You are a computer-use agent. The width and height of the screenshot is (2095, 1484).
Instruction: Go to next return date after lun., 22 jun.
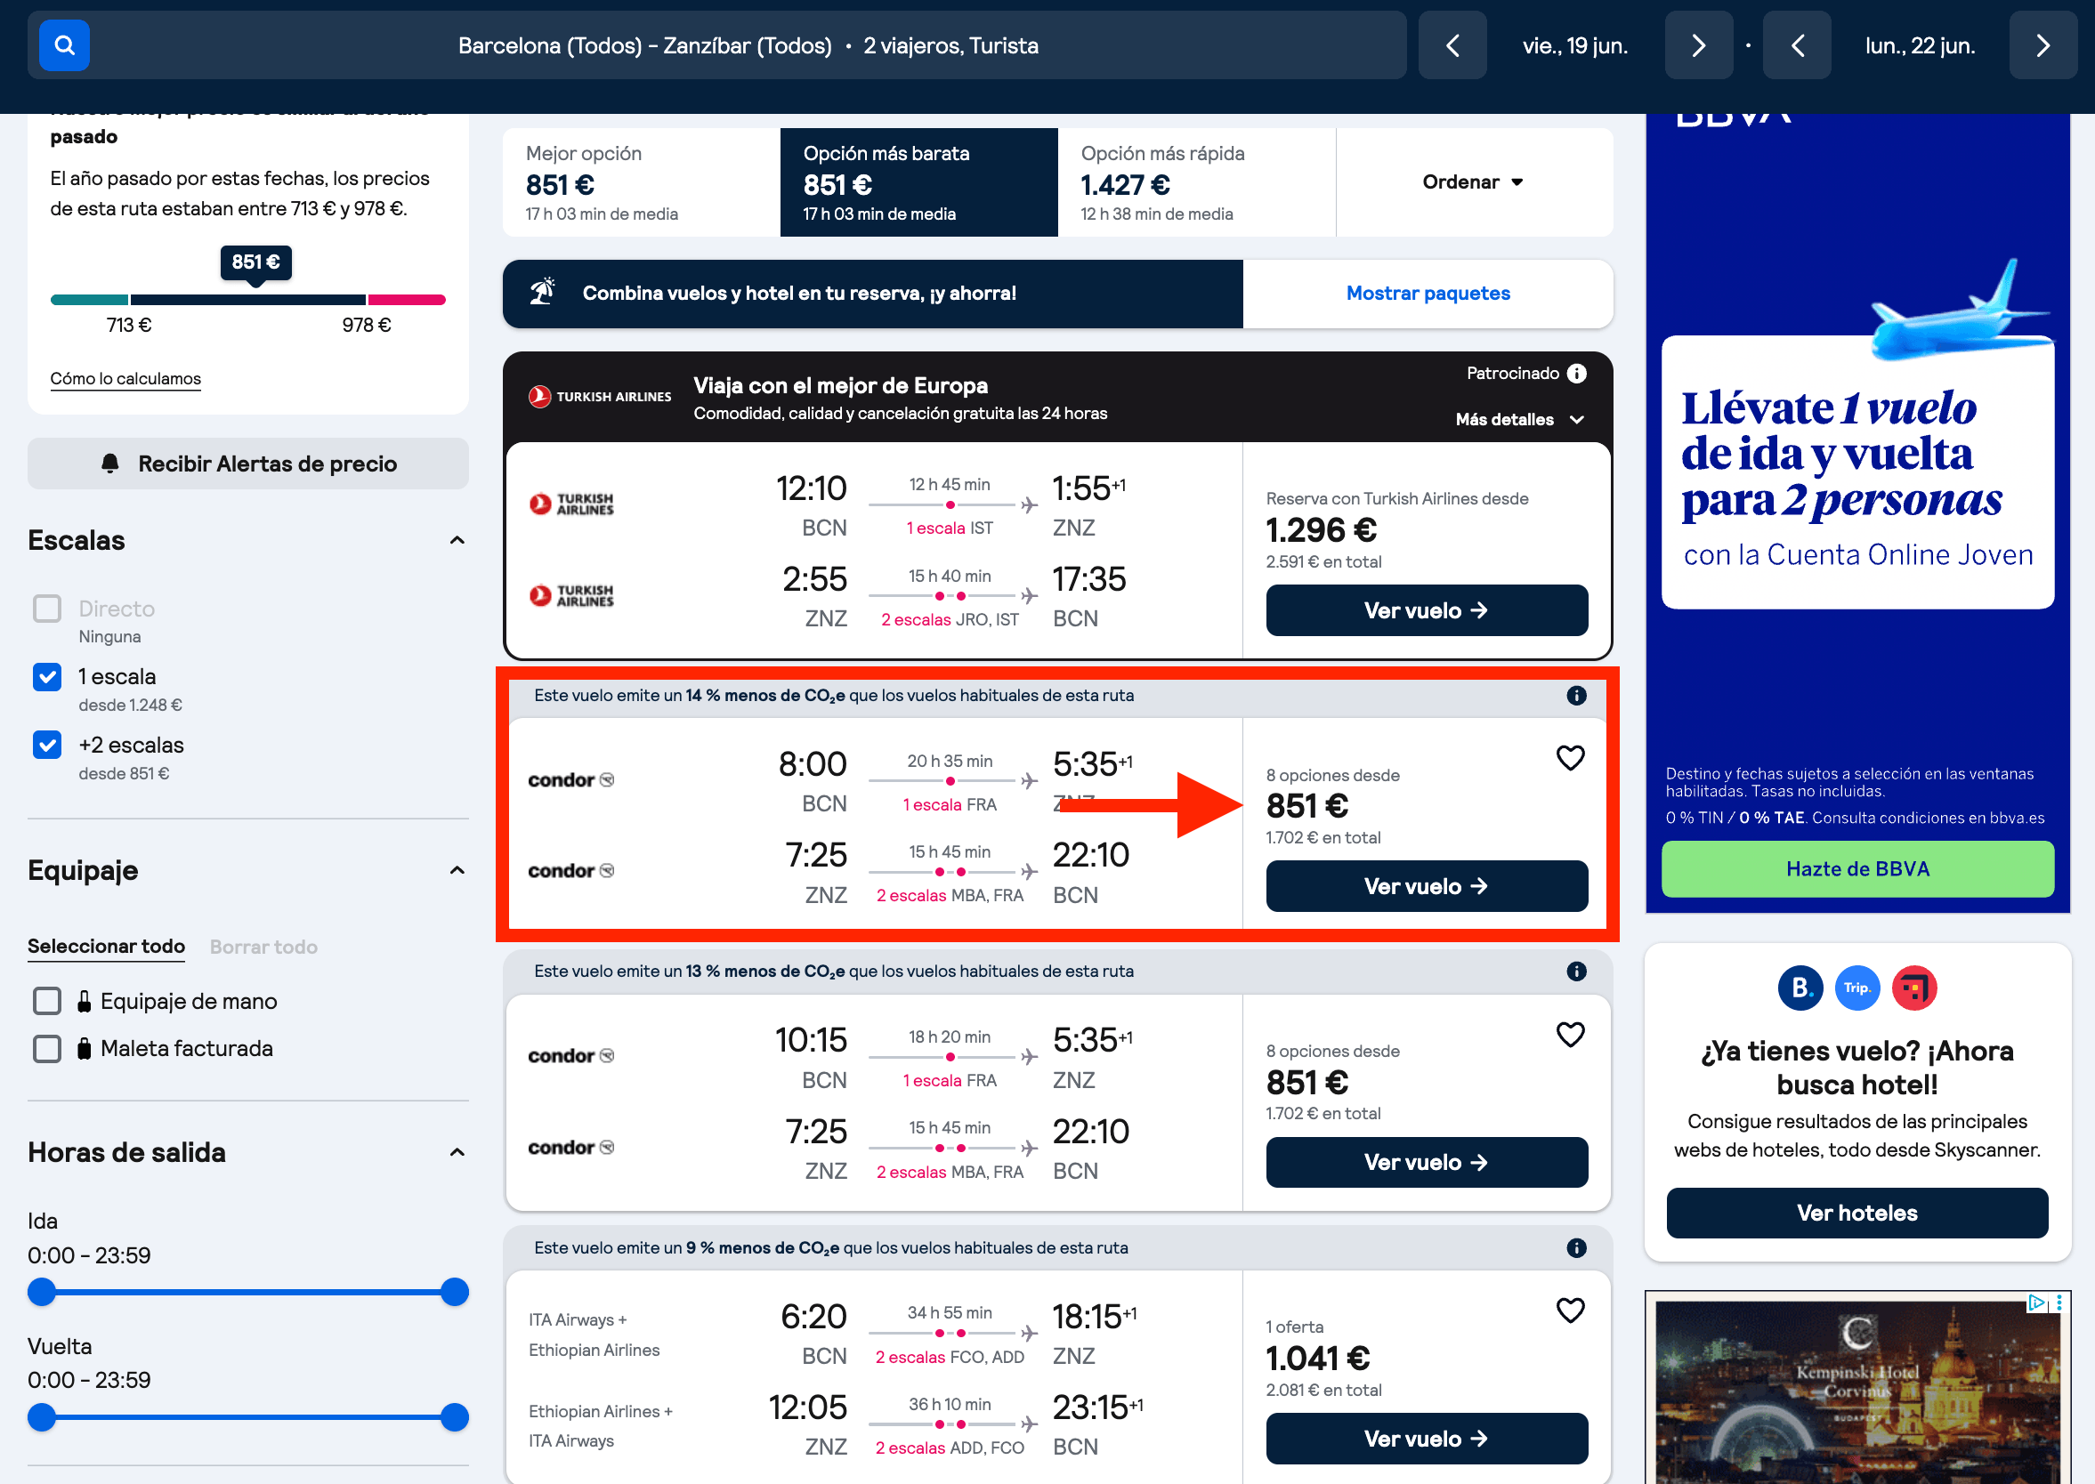(2042, 44)
